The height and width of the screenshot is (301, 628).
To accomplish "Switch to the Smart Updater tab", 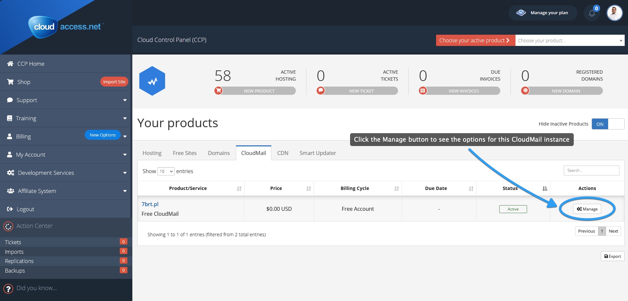I will coord(318,153).
